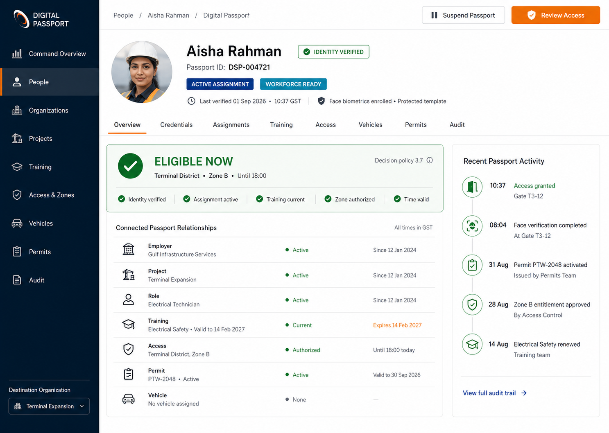Image resolution: width=609 pixels, height=433 pixels.
Task: Click Aisha Rahman's profile photo
Action: 142,72
